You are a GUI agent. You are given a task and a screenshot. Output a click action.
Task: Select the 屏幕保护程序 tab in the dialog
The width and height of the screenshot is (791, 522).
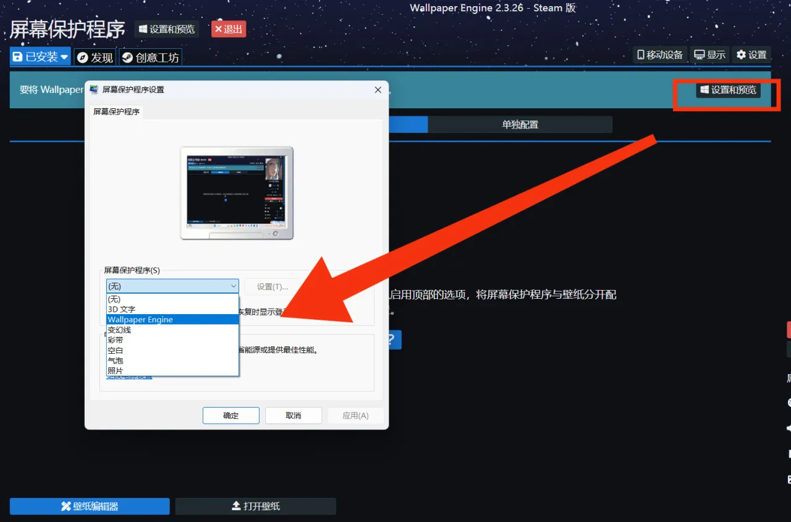coord(117,112)
